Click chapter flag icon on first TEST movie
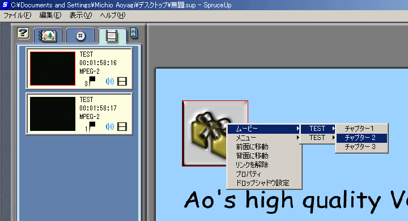Image resolution: width=408 pixels, height=221 pixels. 92,82
